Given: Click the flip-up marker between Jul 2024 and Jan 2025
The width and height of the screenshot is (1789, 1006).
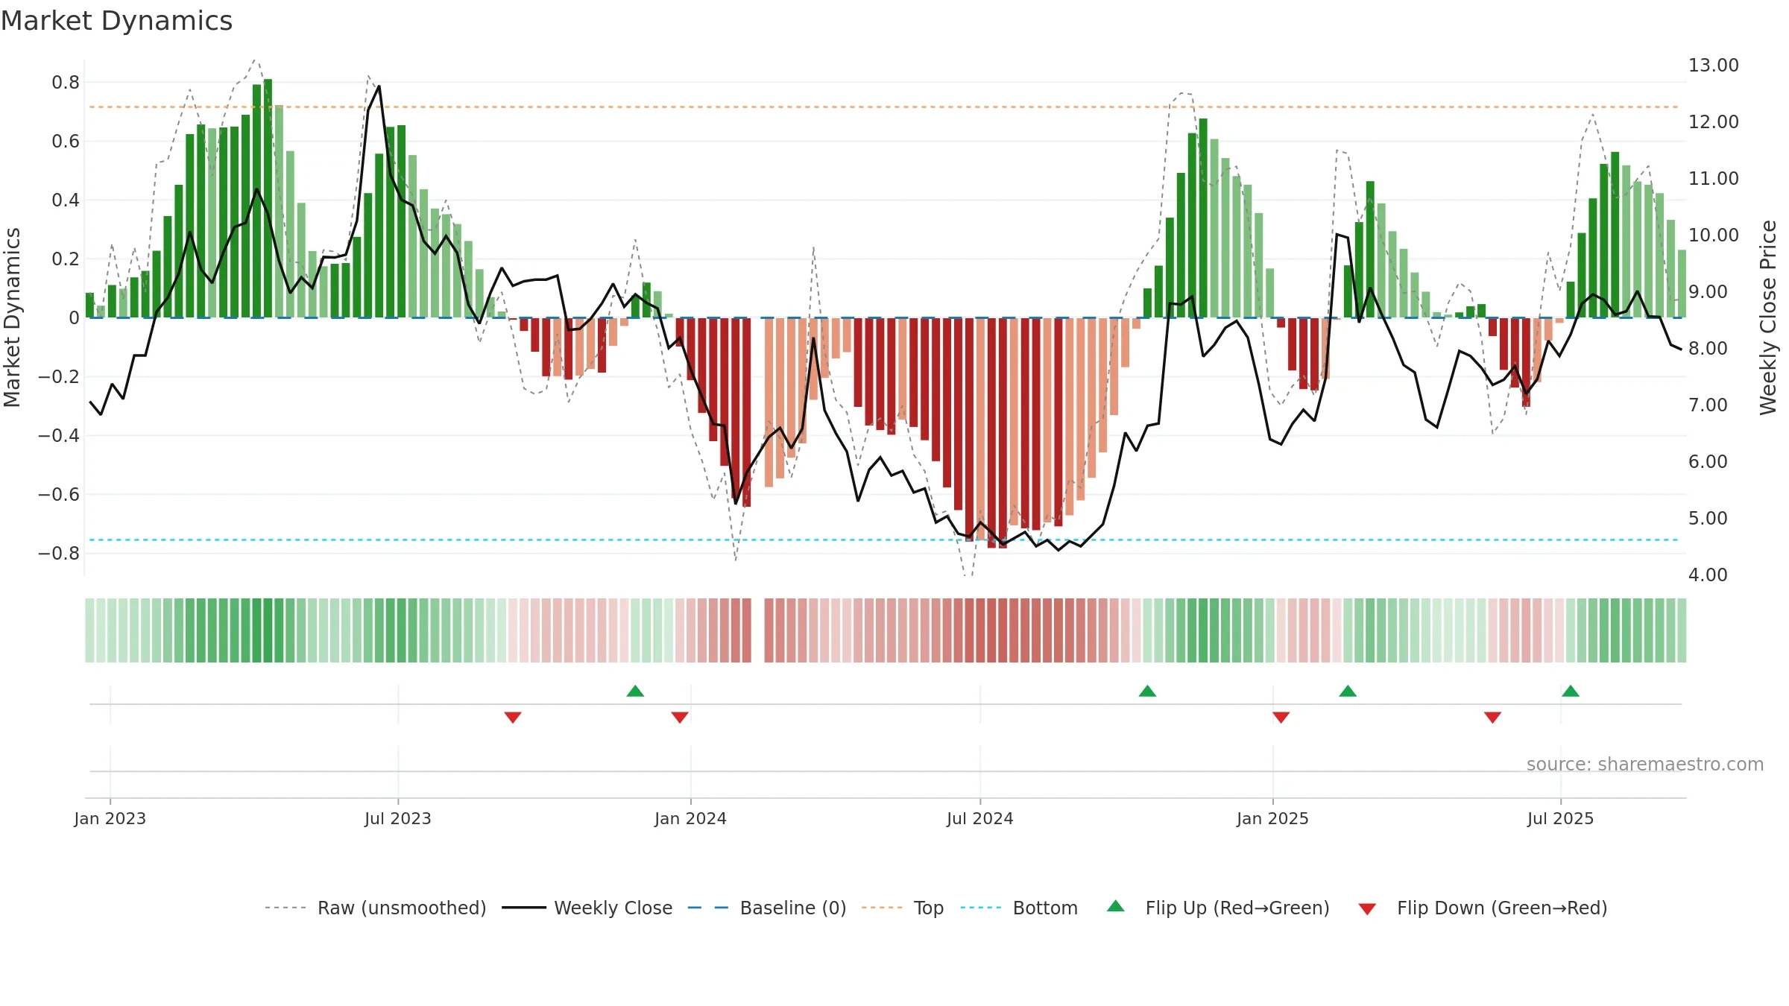Looking at the screenshot, I should (x=1148, y=691).
